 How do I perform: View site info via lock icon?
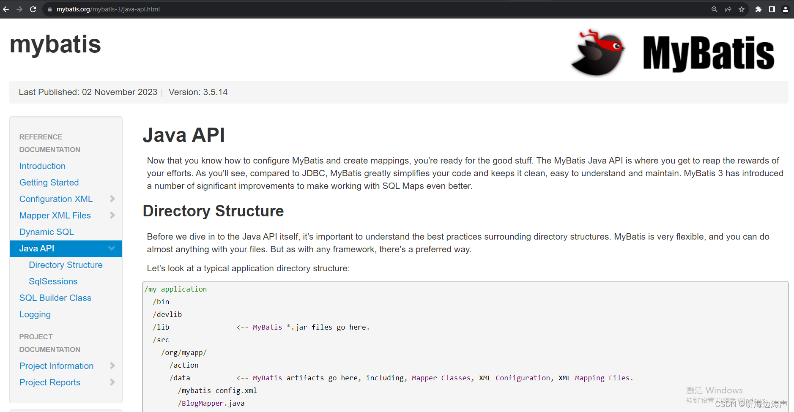point(50,9)
